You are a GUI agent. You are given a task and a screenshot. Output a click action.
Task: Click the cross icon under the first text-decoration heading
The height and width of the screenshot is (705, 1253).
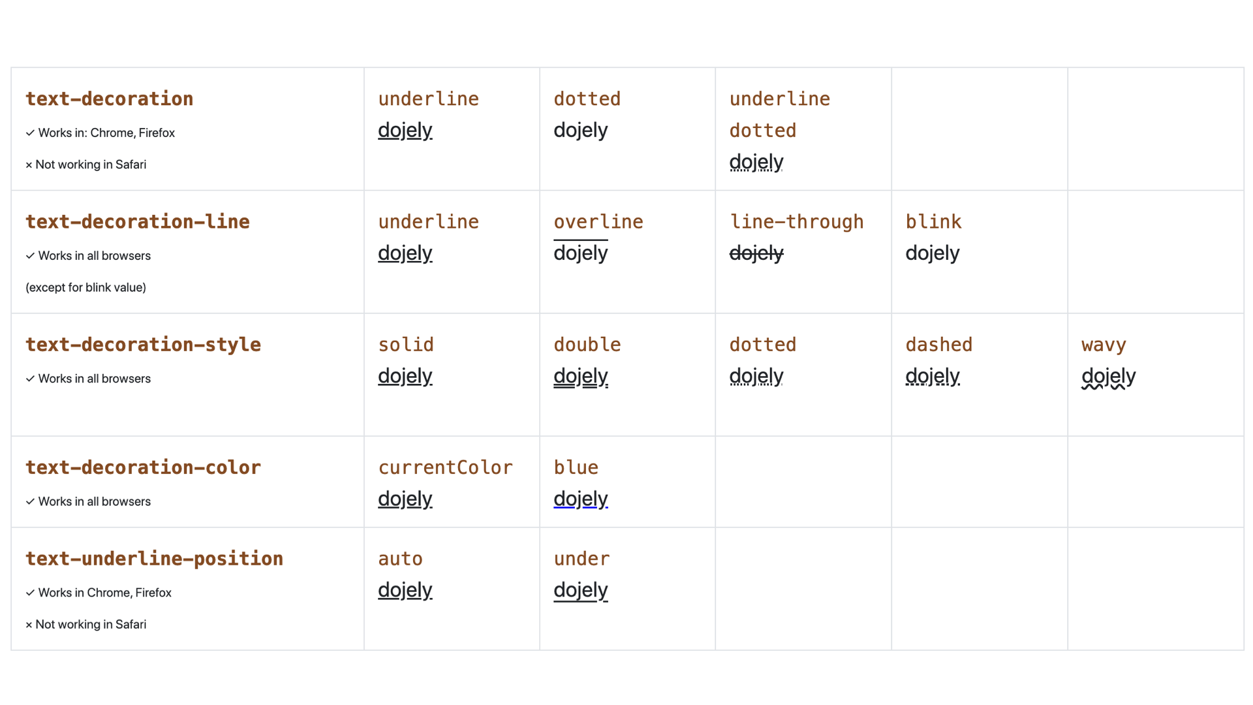coord(29,165)
